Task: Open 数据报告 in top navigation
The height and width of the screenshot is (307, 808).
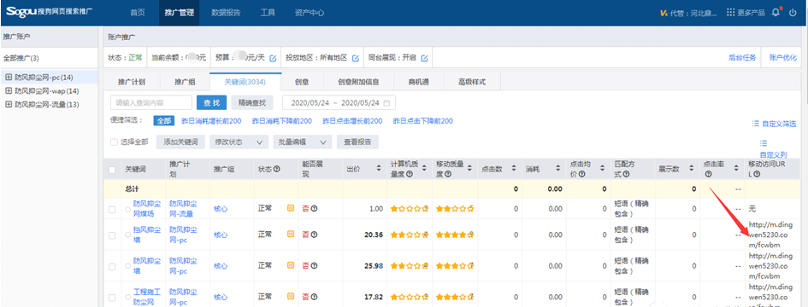Action: pos(226,12)
